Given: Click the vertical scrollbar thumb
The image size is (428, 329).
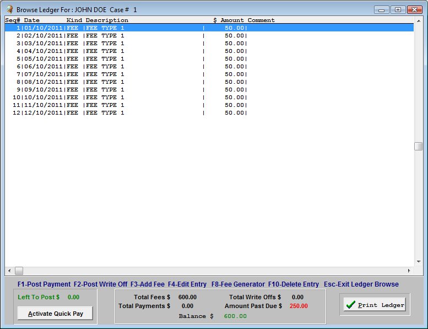Looking at the screenshot, I should pyautogui.click(x=419, y=146).
